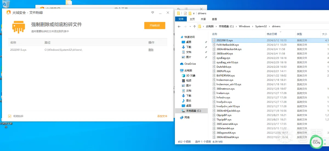The height and width of the screenshot is (151, 329).
Task: Open the Recycle Bin desktop icon
Action: tap(6, 4)
